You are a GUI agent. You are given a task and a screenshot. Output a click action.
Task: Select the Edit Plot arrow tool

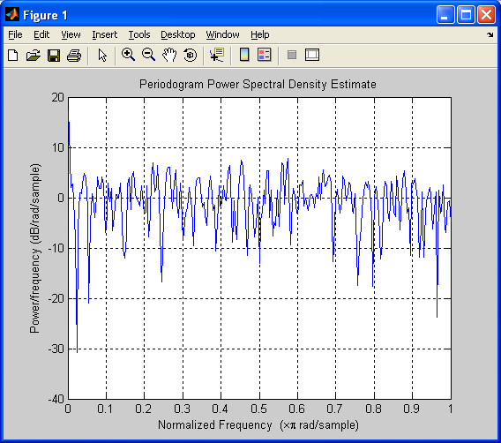tap(102, 56)
